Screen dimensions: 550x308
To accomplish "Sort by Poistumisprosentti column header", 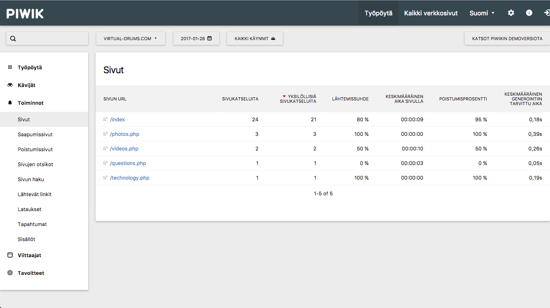I will [463, 99].
